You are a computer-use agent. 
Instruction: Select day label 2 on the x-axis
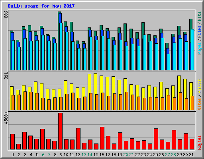tap(19, 155)
